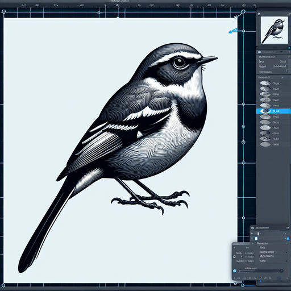The height and width of the screenshot is (291, 291).
Task: Select the bottommost layer thumbnail in list
Action: click(x=265, y=144)
